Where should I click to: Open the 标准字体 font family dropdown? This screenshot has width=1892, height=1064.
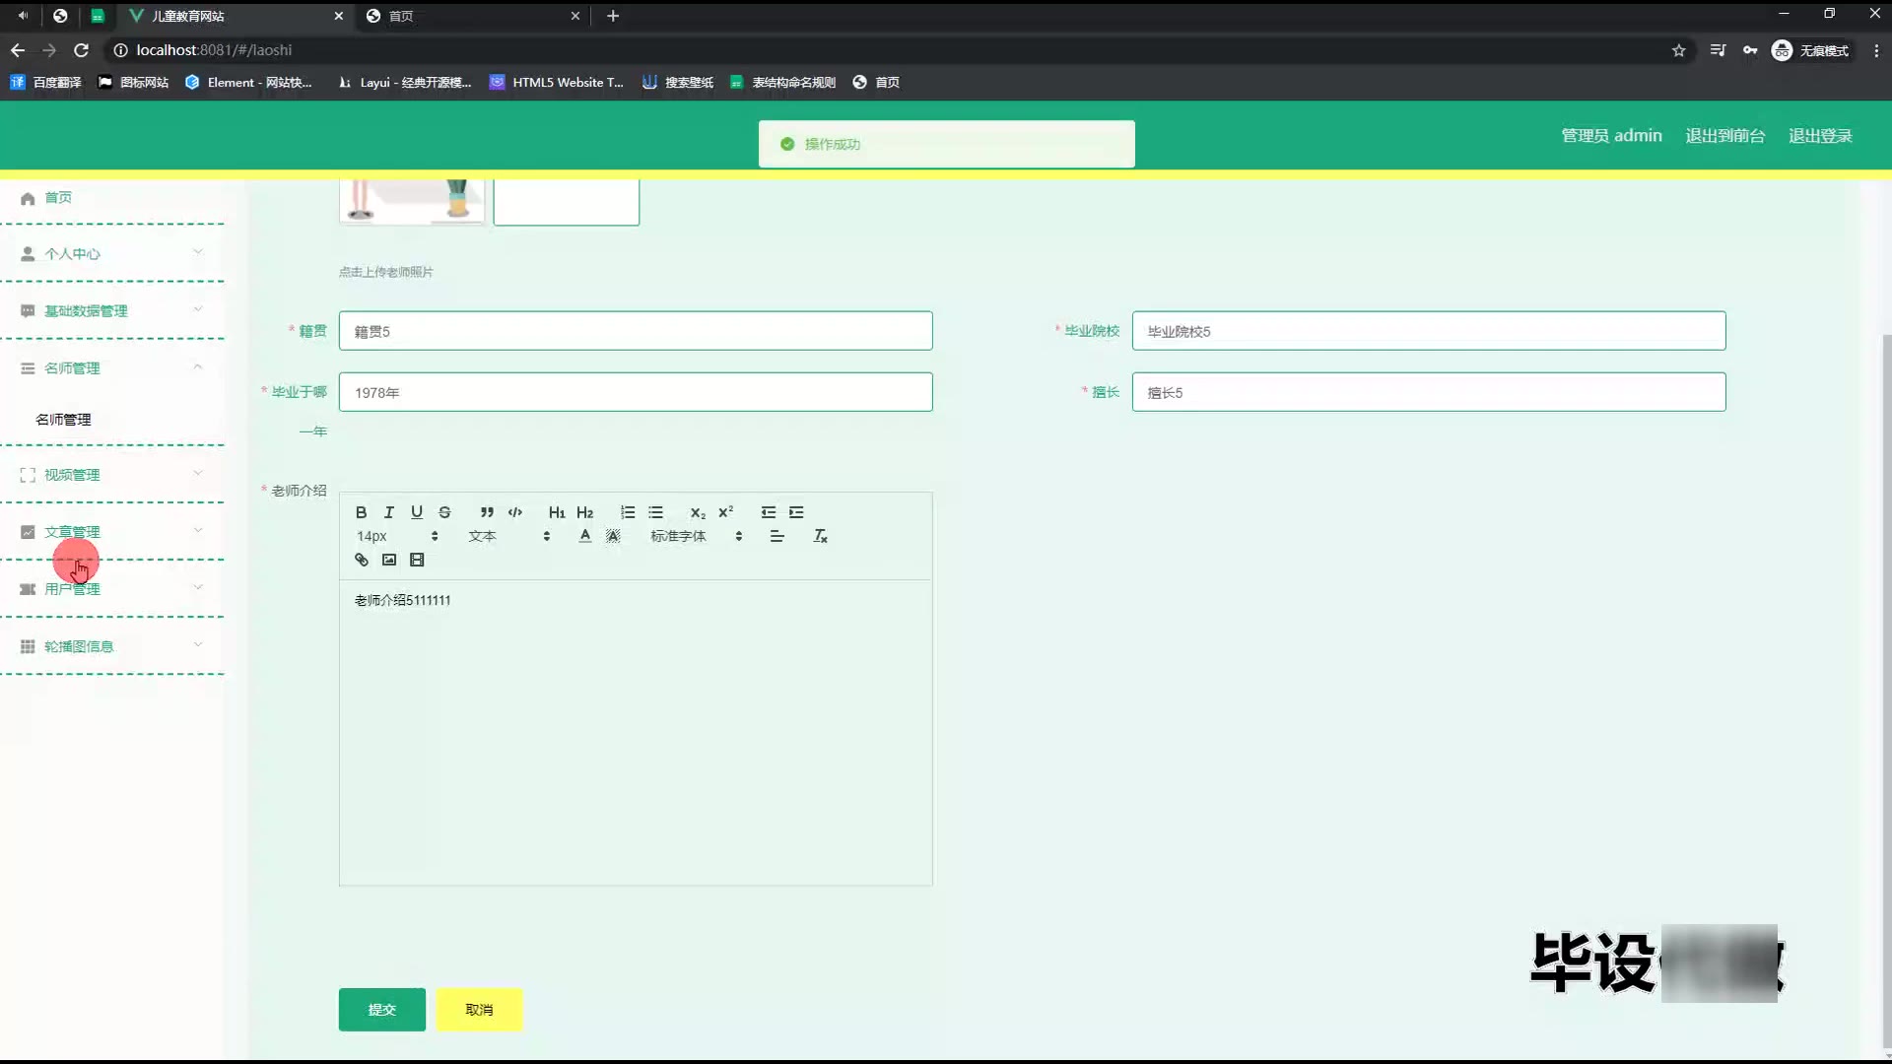click(696, 536)
